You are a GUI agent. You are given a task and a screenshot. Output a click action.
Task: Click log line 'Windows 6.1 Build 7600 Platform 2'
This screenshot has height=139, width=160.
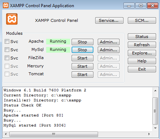click(45, 90)
